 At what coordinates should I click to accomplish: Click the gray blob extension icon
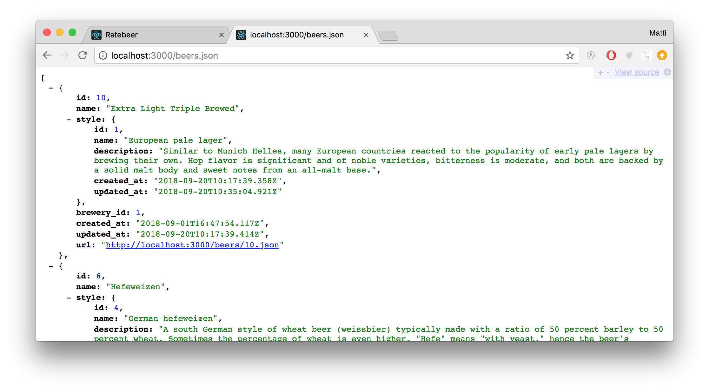click(629, 55)
